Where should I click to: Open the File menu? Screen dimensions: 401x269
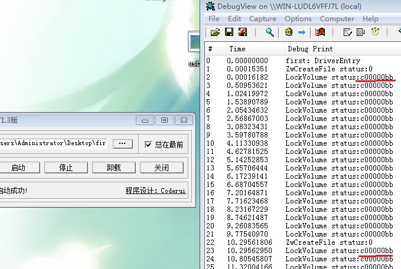[214, 19]
